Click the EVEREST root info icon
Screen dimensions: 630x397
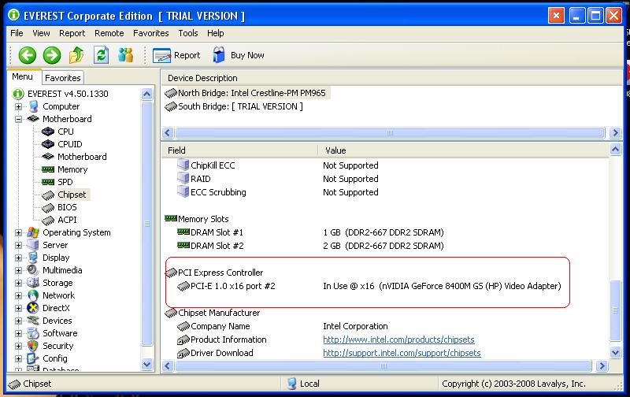[18, 94]
